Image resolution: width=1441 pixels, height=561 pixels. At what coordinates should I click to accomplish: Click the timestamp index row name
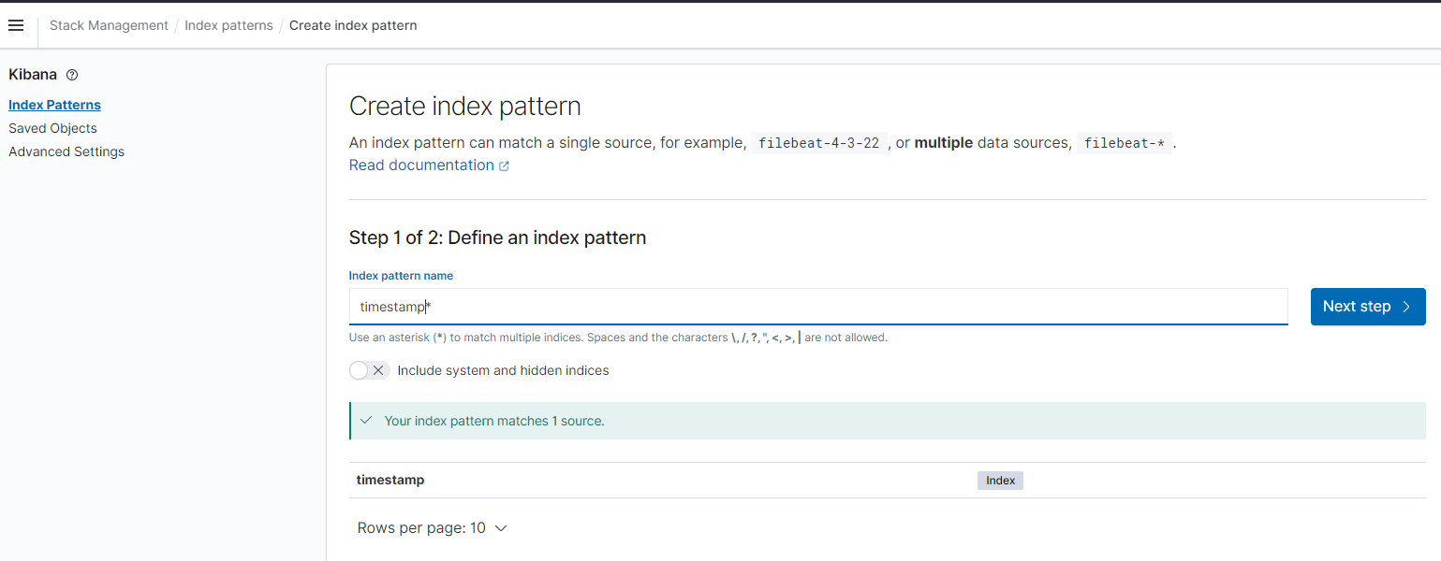tap(390, 480)
